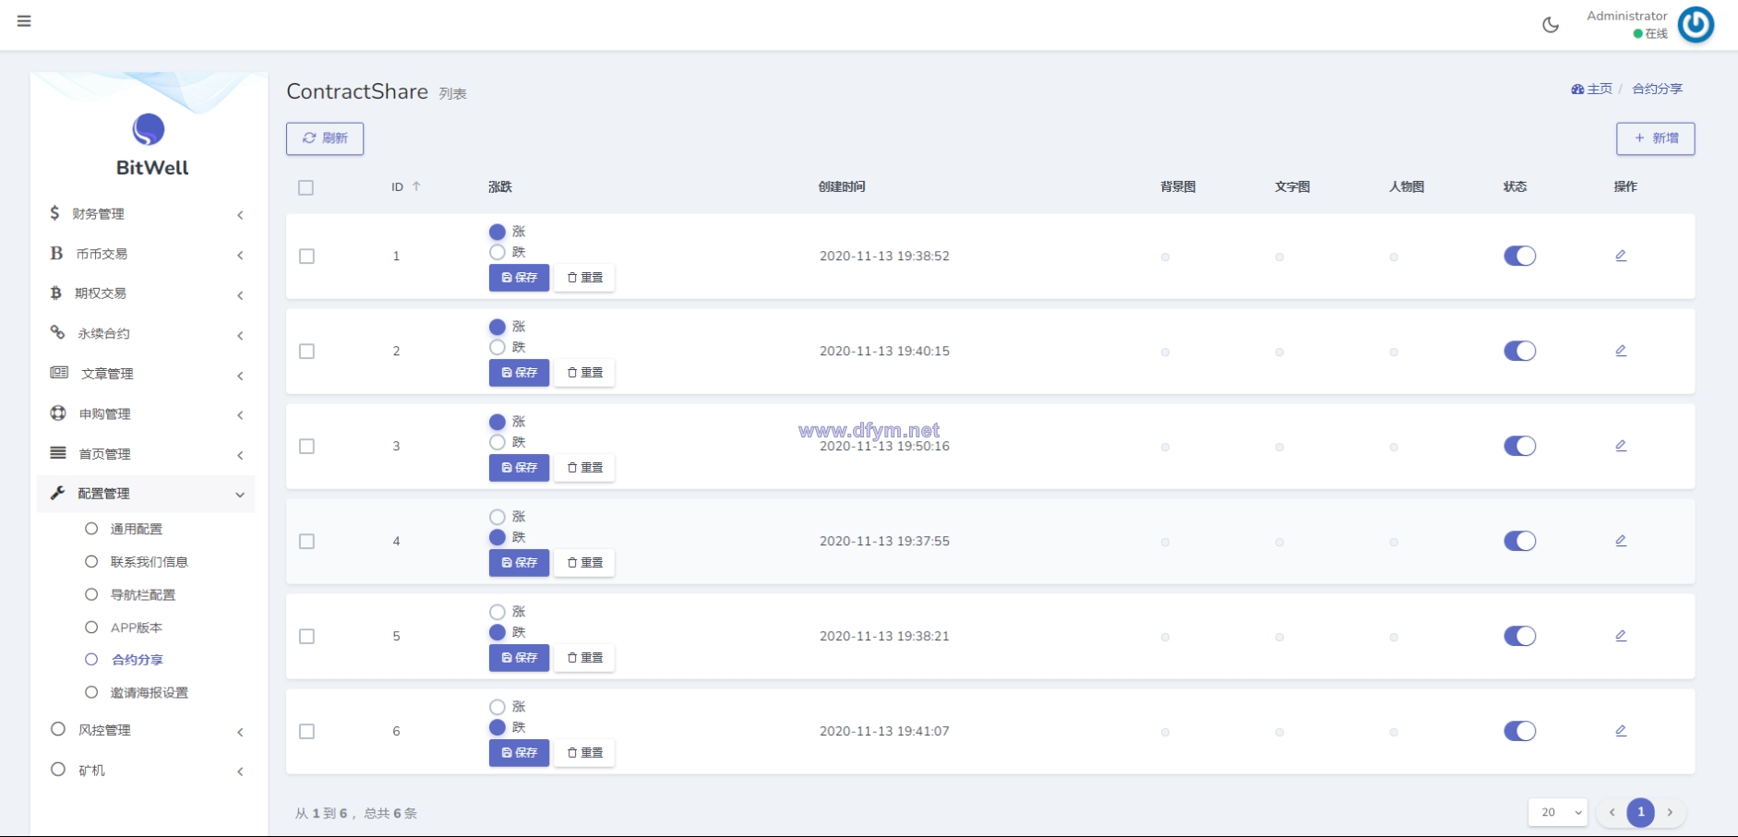This screenshot has width=1738, height=837.
Task: Check the select-all header checkbox
Action: click(306, 187)
